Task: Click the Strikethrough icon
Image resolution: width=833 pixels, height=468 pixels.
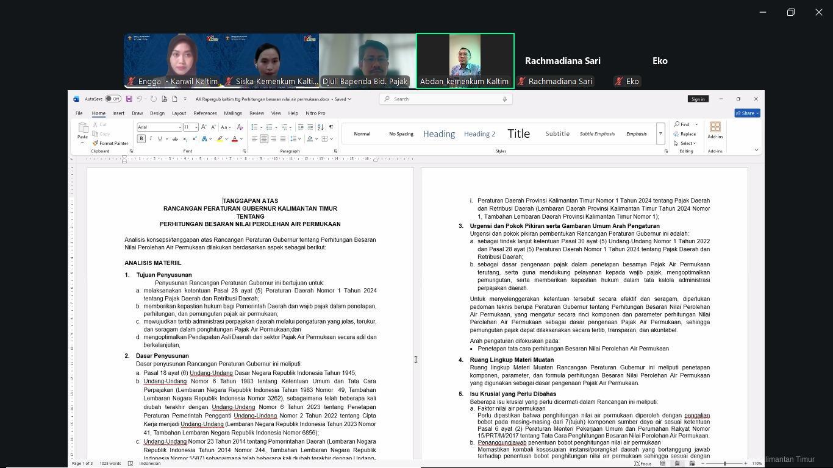Action: click(x=175, y=139)
